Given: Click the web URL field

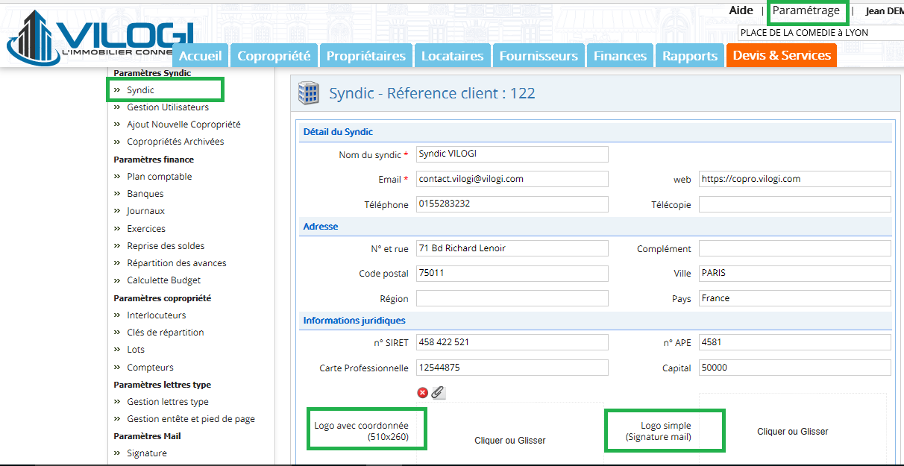Looking at the screenshot, I should click(x=795, y=179).
